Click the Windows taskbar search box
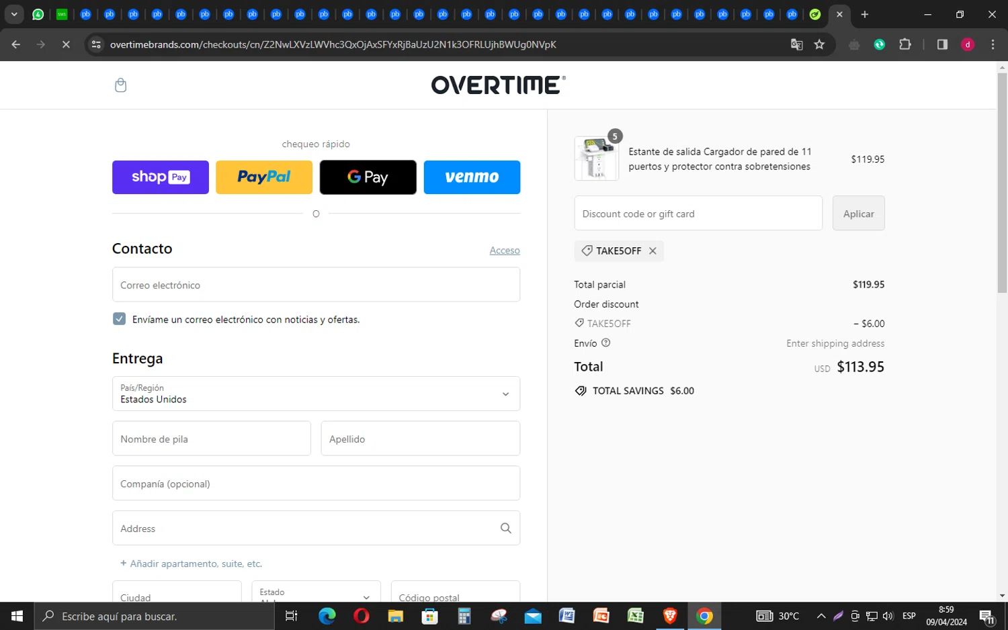The width and height of the screenshot is (1008, 630). pos(155,616)
